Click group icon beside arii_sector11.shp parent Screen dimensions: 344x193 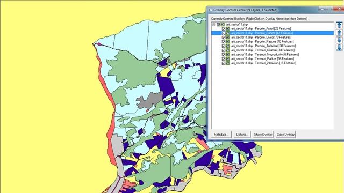(223, 25)
